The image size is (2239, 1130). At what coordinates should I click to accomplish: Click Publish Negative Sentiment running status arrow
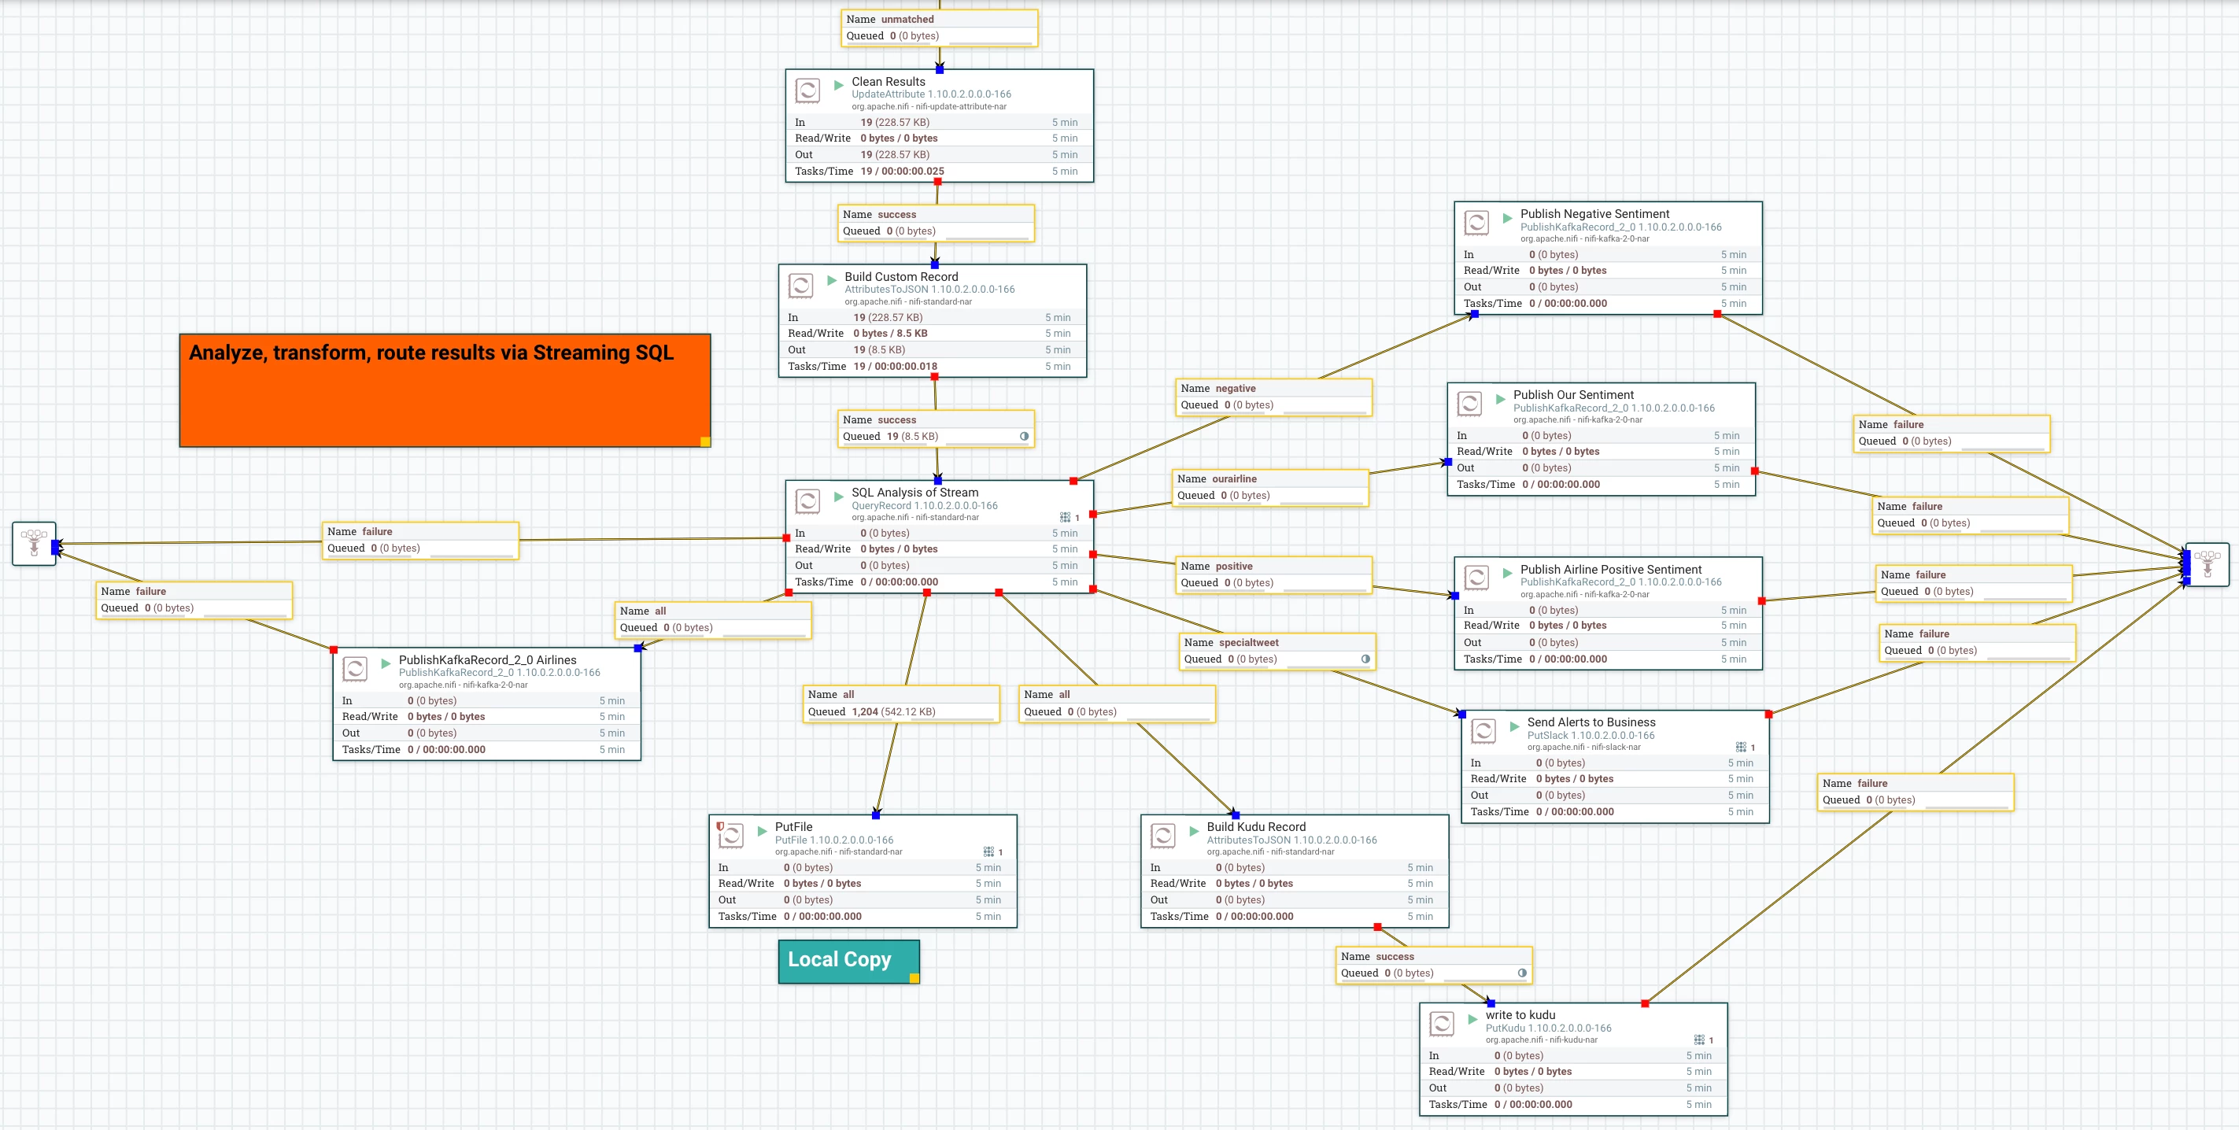(x=1508, y=218)
